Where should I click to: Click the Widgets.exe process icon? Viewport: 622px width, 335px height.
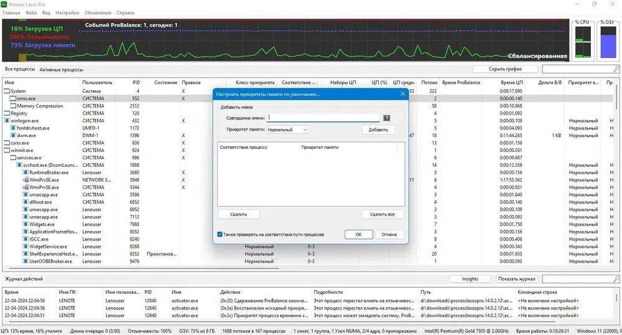(26, 224)
